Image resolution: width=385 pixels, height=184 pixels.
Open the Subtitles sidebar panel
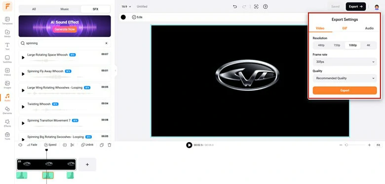pyautogui.click(x=7, y=59)
